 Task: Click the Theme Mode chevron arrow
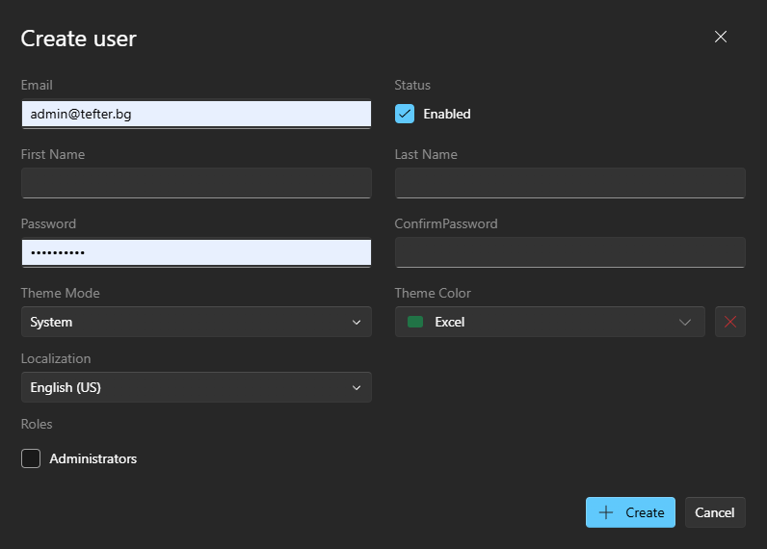(x=357, y=322)
